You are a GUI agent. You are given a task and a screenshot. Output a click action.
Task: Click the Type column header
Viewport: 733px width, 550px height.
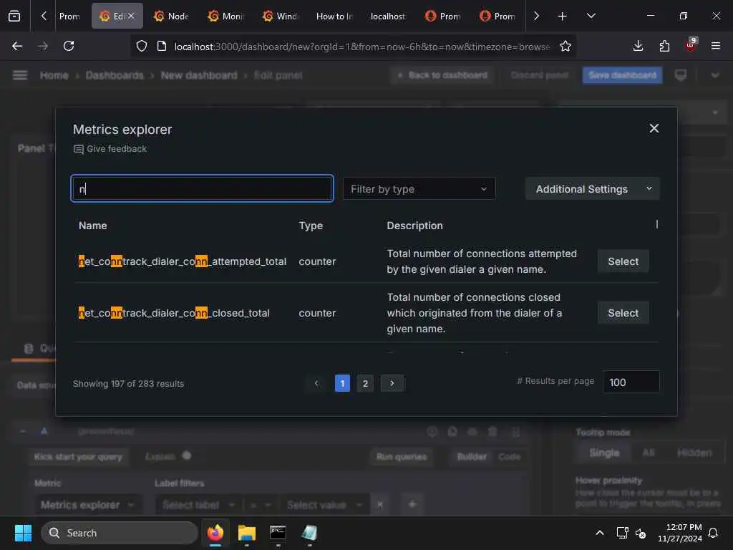(311, 226)
